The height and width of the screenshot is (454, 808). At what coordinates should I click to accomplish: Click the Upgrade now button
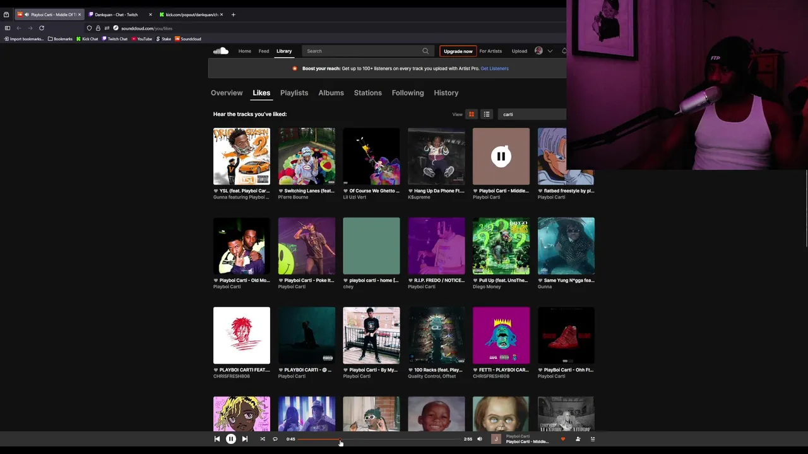458,51
